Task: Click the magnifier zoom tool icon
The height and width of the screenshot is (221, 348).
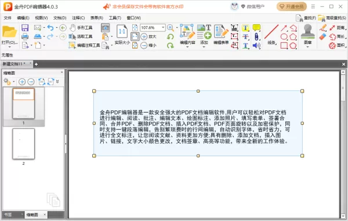Action: click(x=170, y=28)
